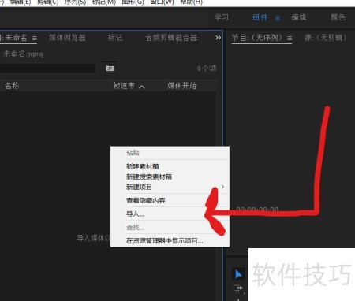The height and width of the screenshot is (301, 355).
Task: Sort by the 媒体开始 column header
Action: pyautogui.click(x=181, y=86)
